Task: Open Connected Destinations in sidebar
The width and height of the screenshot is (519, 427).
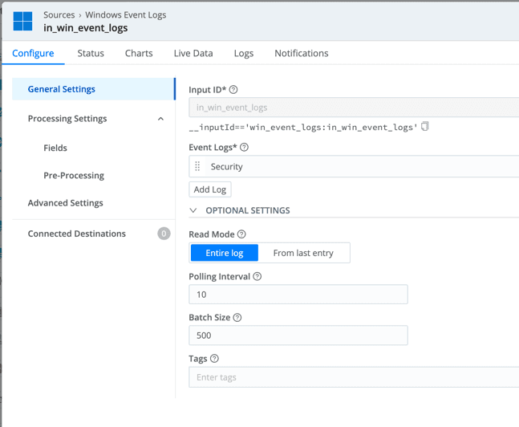Action: 77,234
